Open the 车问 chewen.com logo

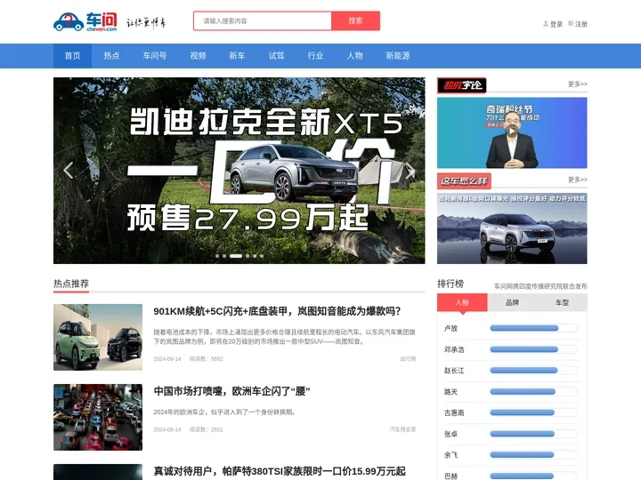85,21
